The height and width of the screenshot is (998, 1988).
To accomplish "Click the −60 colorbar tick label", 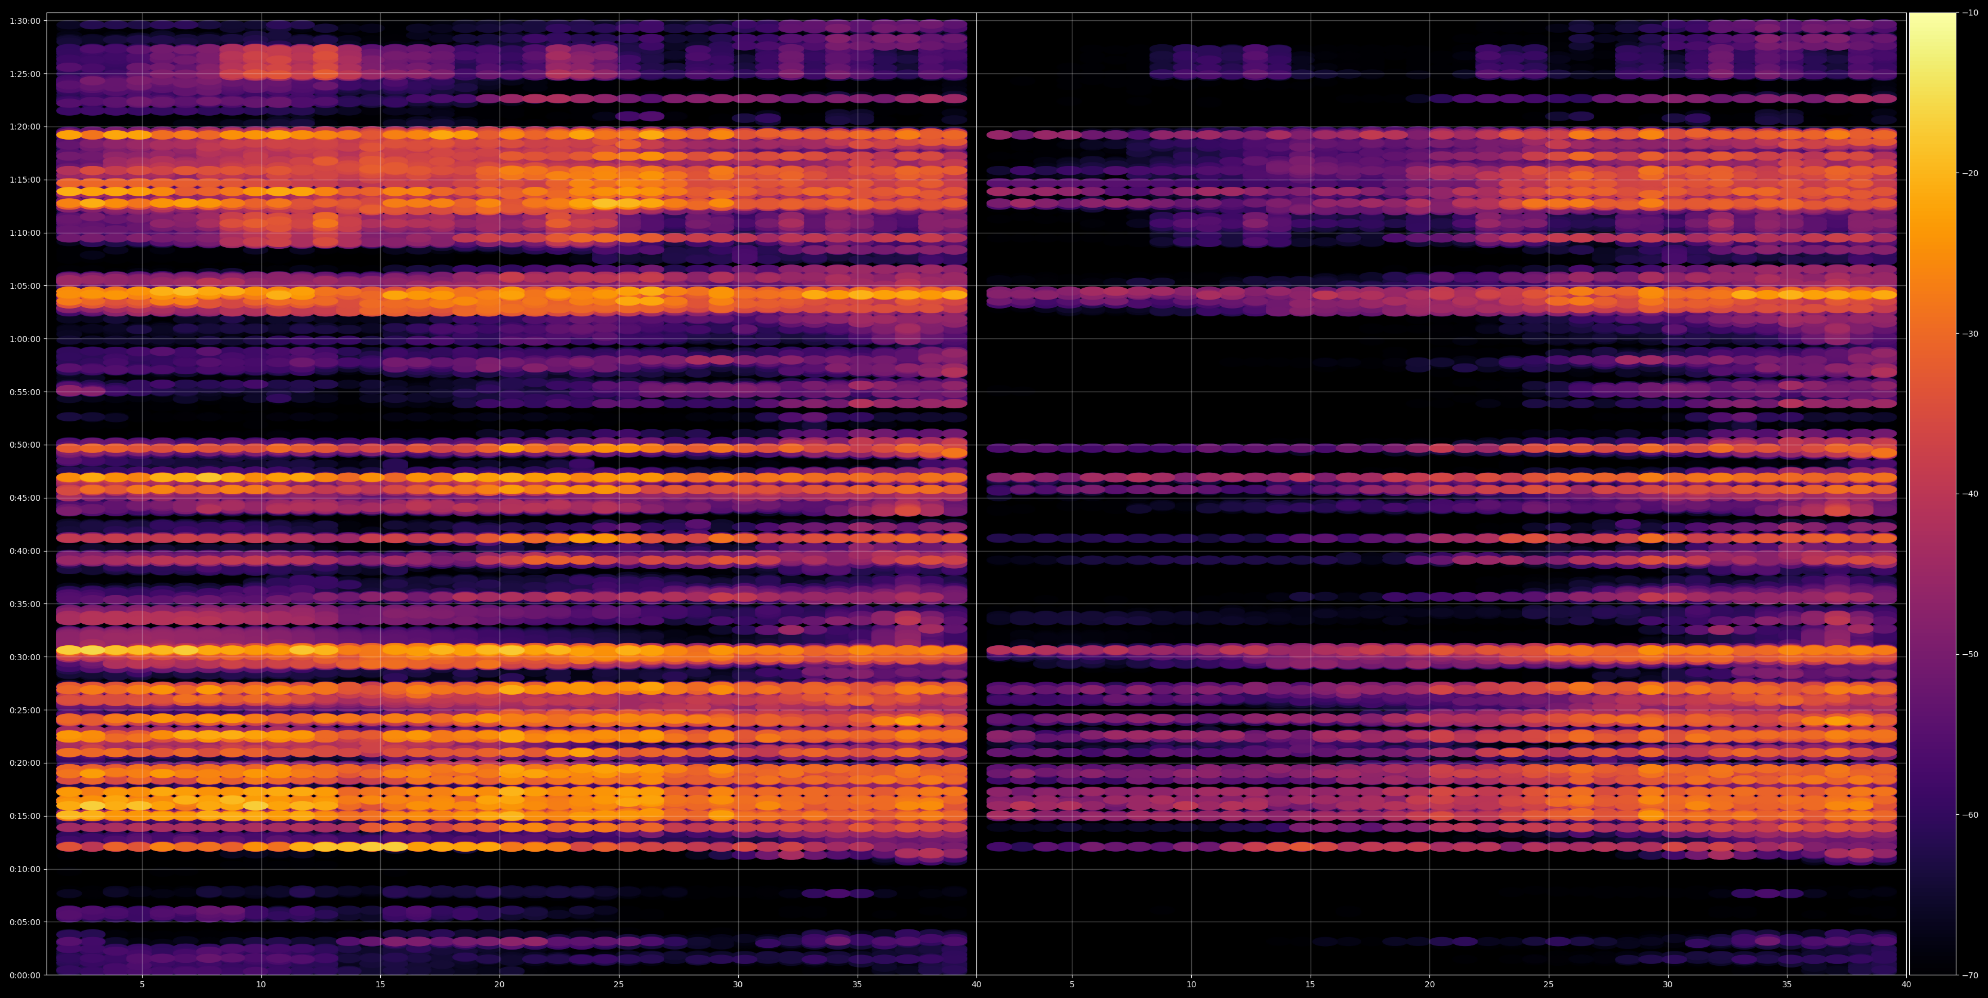I will coord(1971,815).
